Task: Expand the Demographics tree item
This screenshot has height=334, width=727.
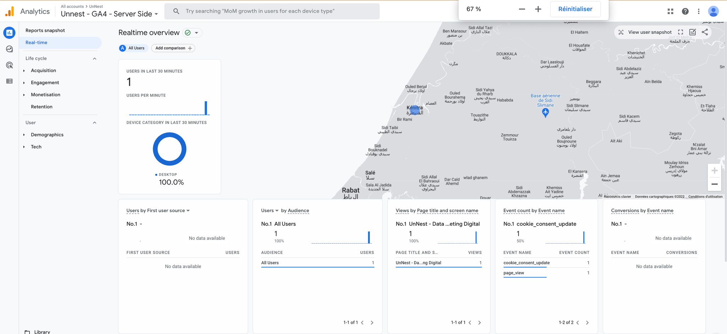Action: [x=24, y=135]
